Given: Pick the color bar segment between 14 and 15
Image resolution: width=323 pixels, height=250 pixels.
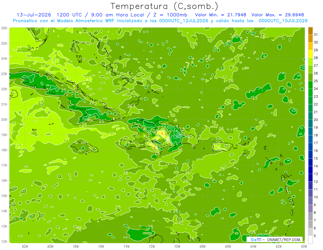Looking at the screenshot, I should (x=310, y=162).
